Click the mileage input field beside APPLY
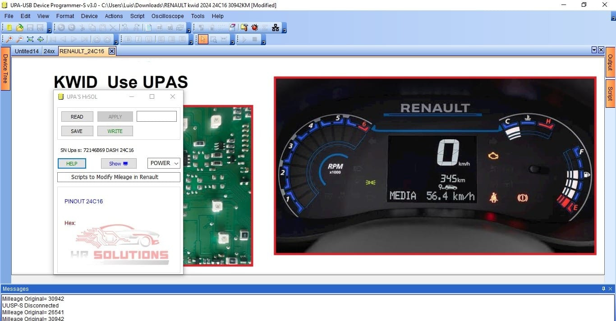Image resolution: width=616 pixels, height=321 pixels. (x=156, y=116)
